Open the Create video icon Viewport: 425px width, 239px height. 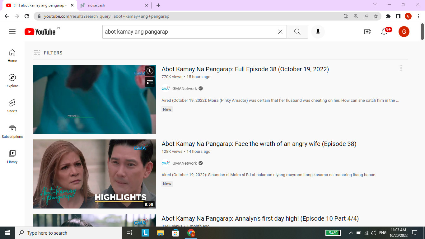pos(368,32)
